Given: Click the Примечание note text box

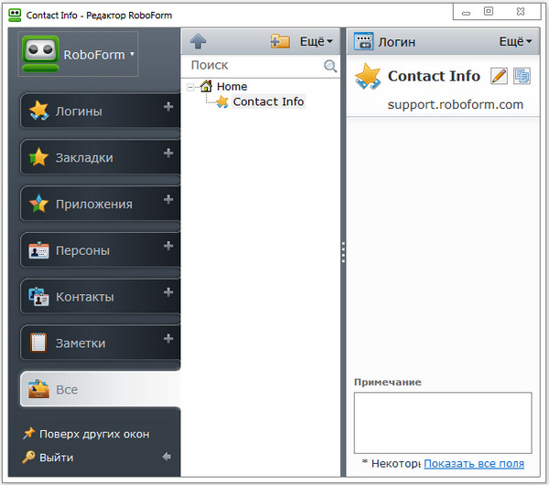Looking at the screenshot, I should pos(443,422).
